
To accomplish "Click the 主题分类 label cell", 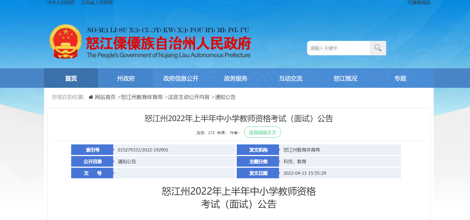I will click(x=258, y=161).
